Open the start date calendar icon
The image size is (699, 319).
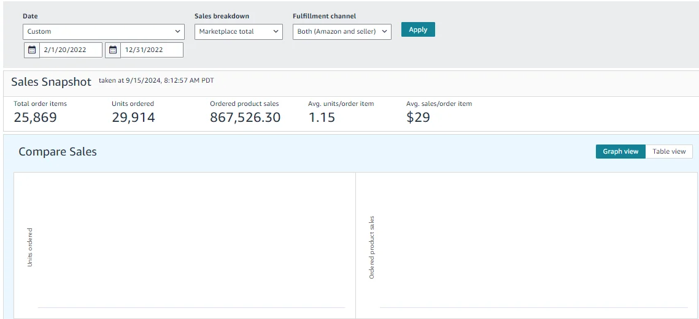click(x=32, y=50)
